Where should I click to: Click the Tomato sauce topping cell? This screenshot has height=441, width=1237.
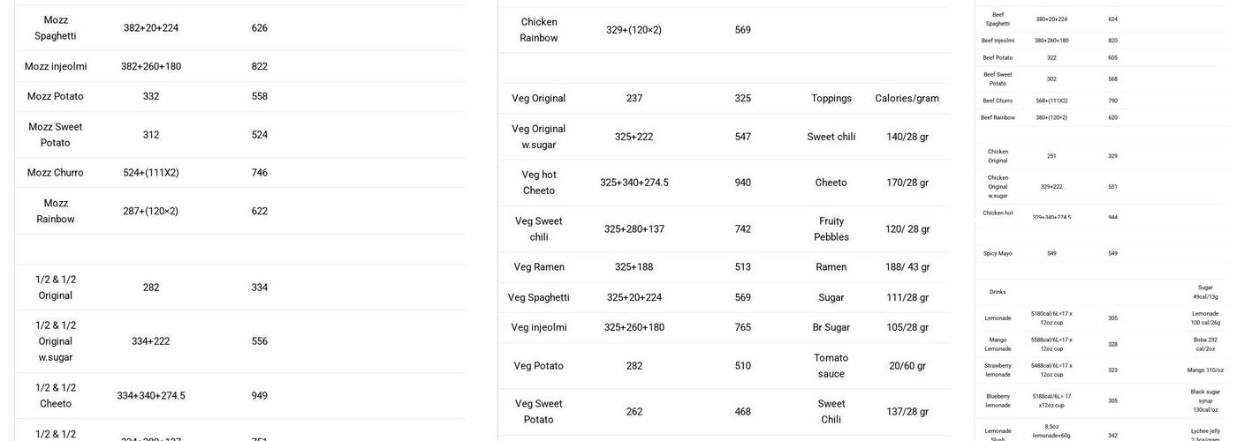(x=831, y=366)
